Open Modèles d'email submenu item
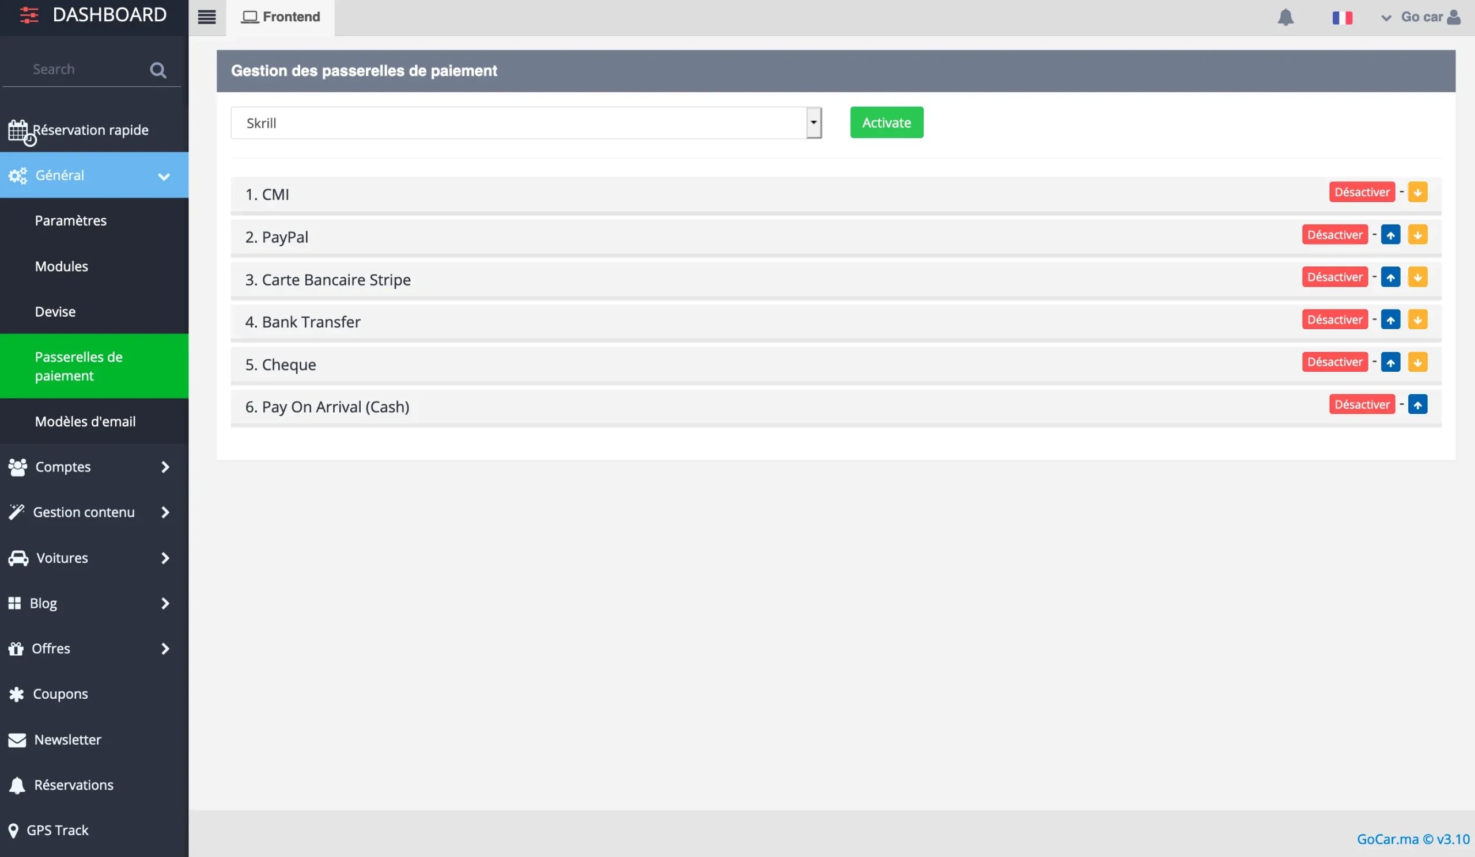Viewport: 1475px width, 857px height. click(94, 421)
